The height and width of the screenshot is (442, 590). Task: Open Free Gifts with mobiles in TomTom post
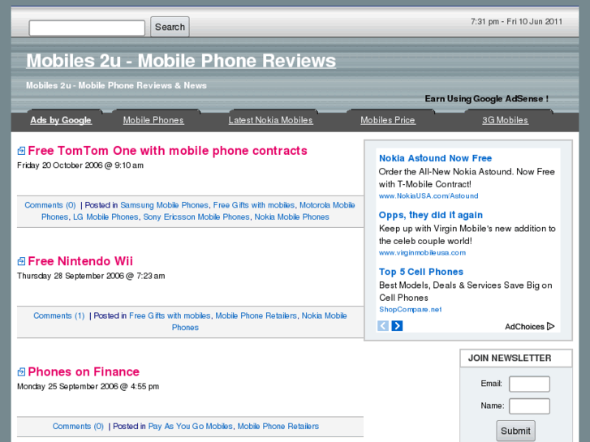click(x=254, y=205)
